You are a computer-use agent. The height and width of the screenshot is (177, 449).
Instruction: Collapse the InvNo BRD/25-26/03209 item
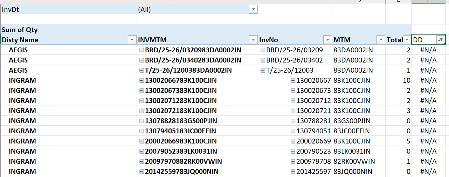tap(263, 50)
